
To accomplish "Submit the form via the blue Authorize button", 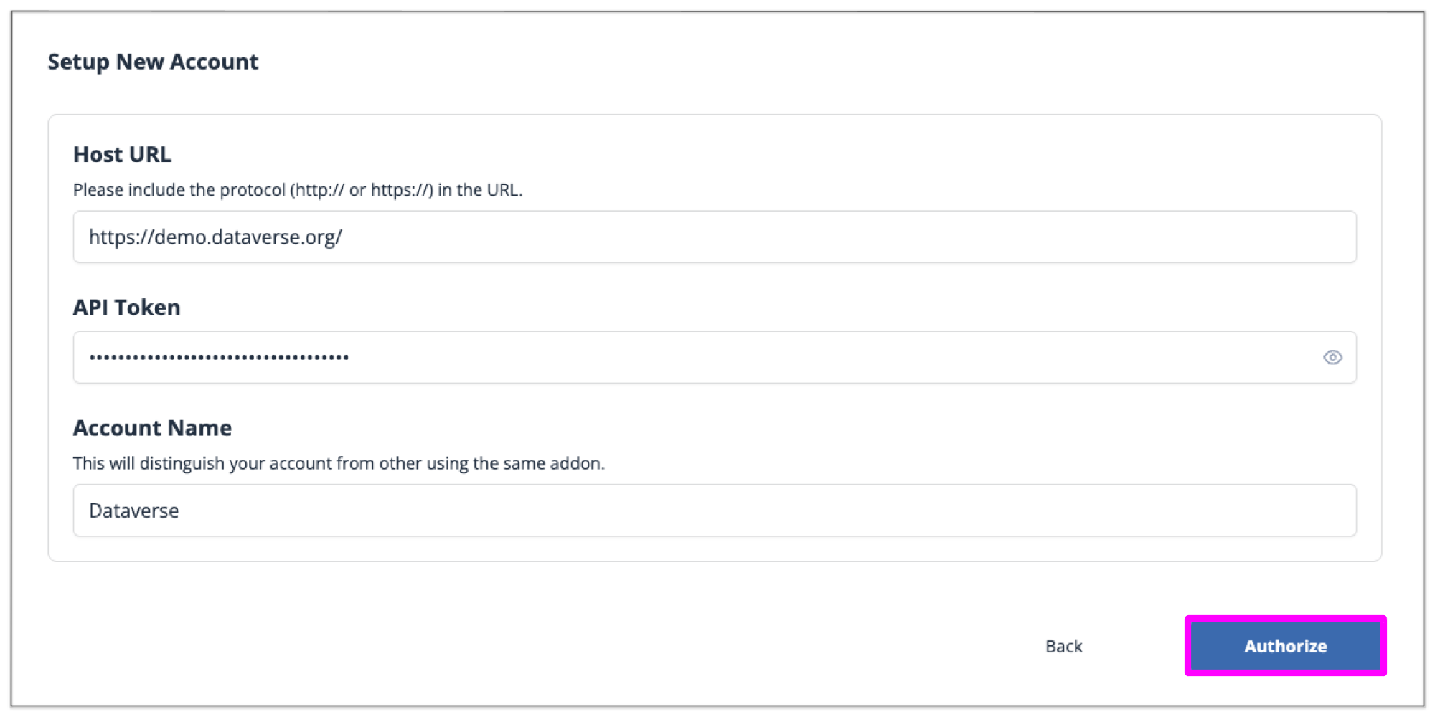I will (1285, 646).
